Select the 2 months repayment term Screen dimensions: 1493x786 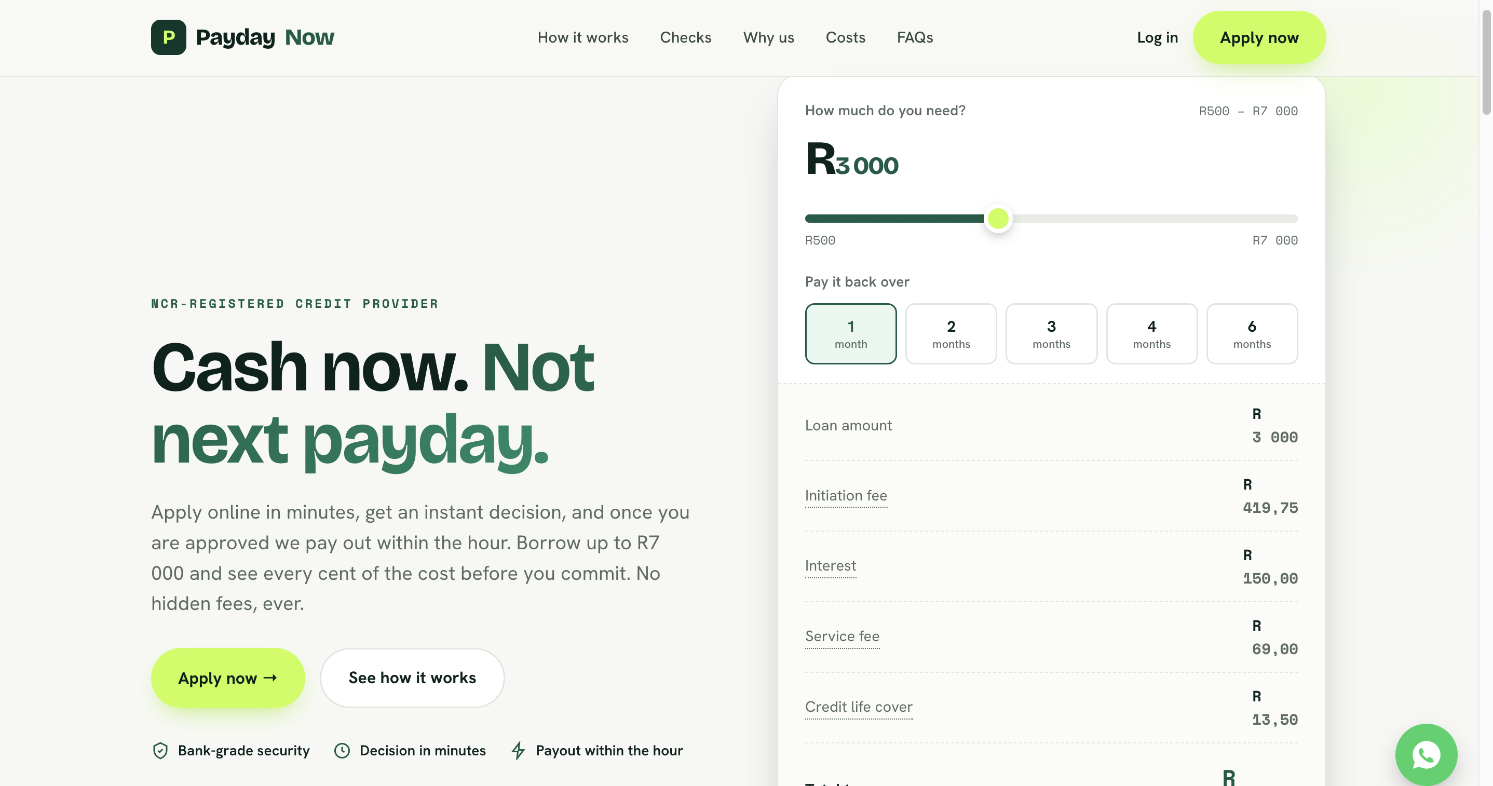tap(951, 334)
